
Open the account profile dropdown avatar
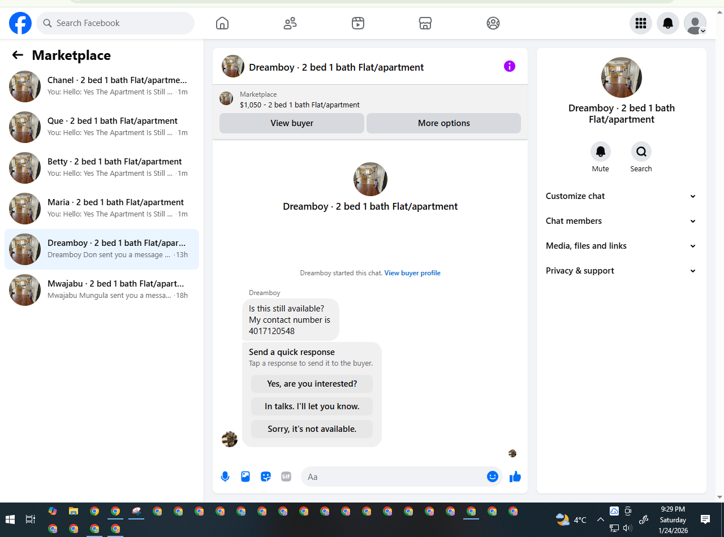(x=695, y=23)
